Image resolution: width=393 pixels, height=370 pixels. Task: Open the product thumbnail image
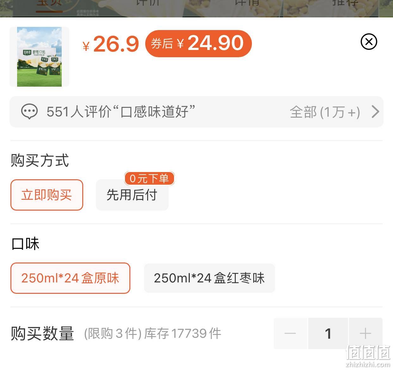(x=39, y=57)
